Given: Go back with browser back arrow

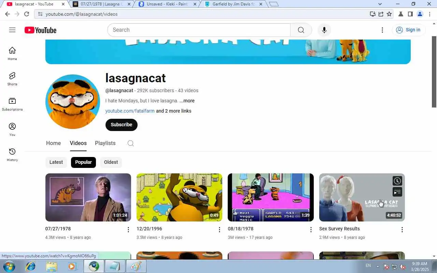Looking at the screenshot, I should (8, 14).
